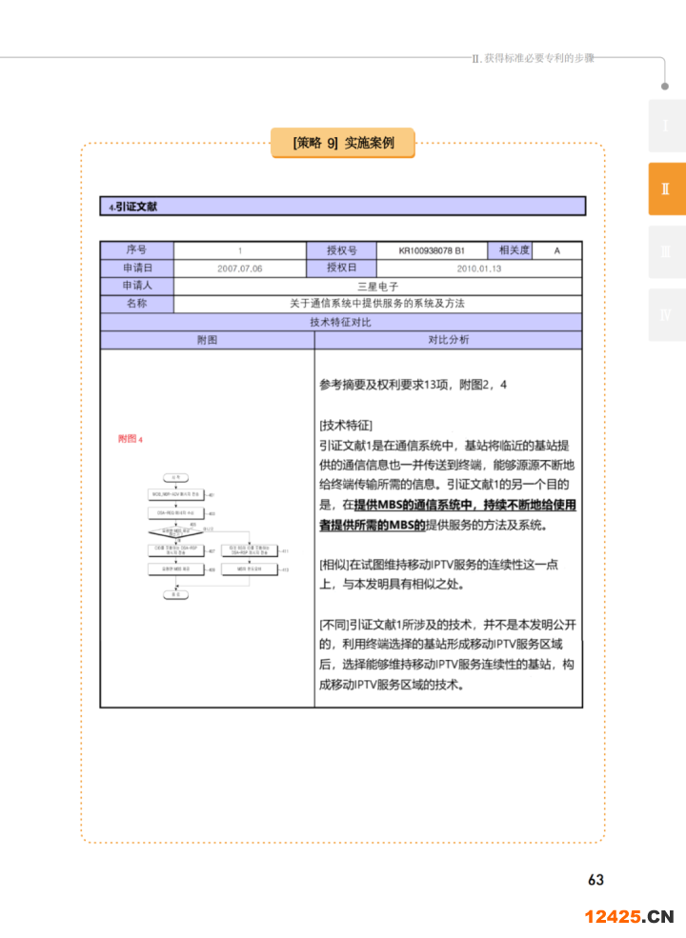Click the 对比分析 column header
The width and height of the screenshot is (686, 938).
tap(448, 340)
